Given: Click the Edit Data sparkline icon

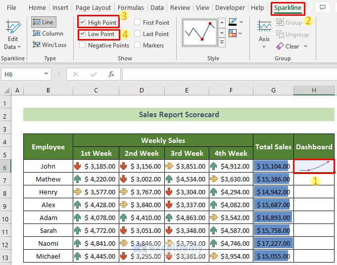Looking at the screenshot, I should coord(13,29).
